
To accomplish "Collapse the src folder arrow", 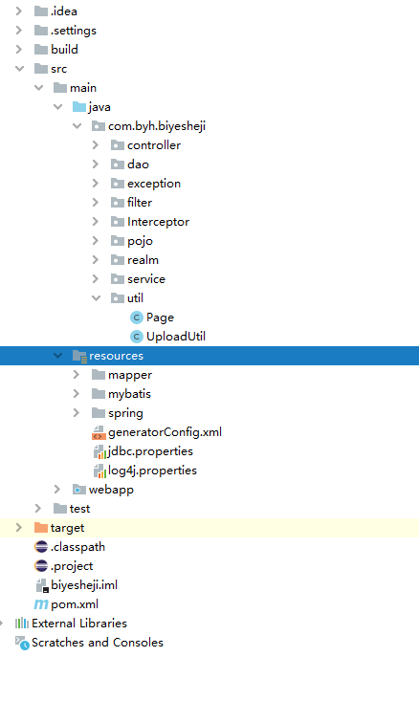I will (x=19, y=69).
